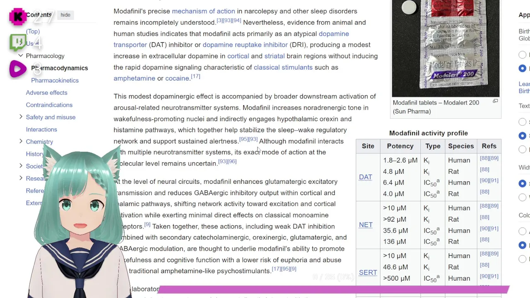Open reference [88] in the 136 μM row
This screenshot has height=298, width=530.
click(x=484, y=240)
